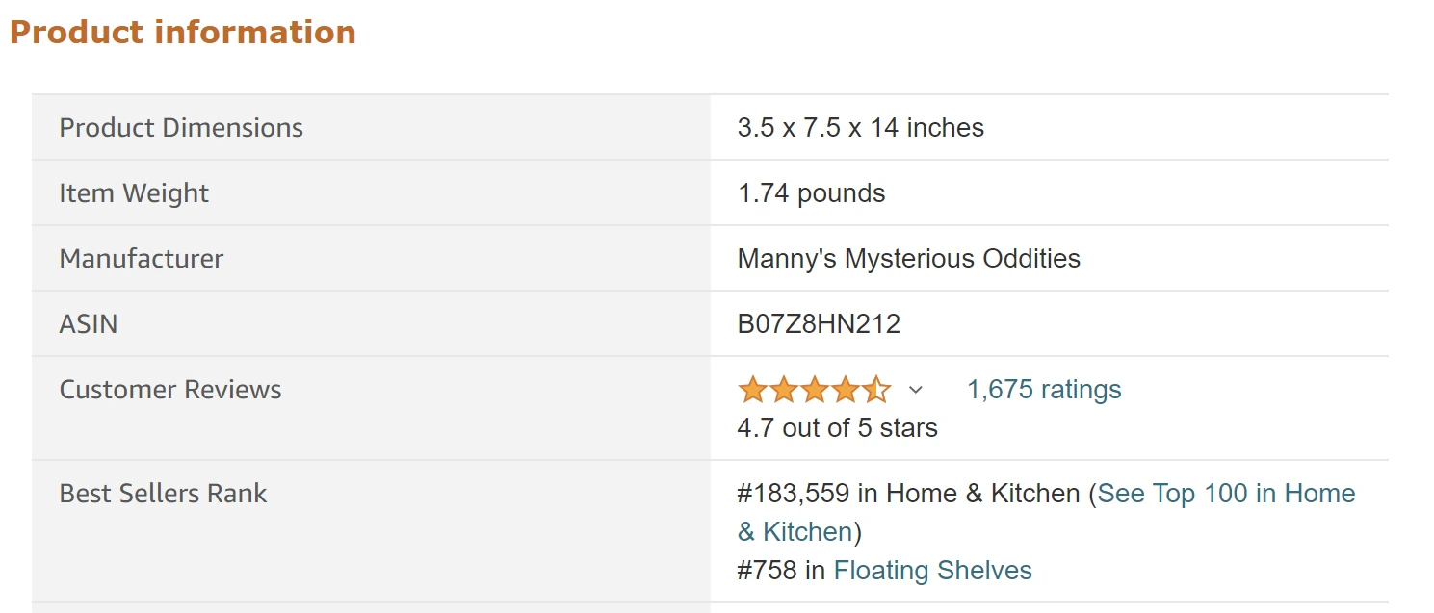
Task: Click the #758 rank number
Action: (x=767, y=571)
